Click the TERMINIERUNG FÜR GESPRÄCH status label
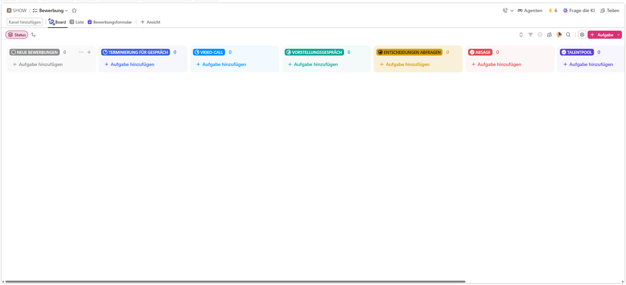Viewport: 626px width, 285px height. tap(136, 52)
